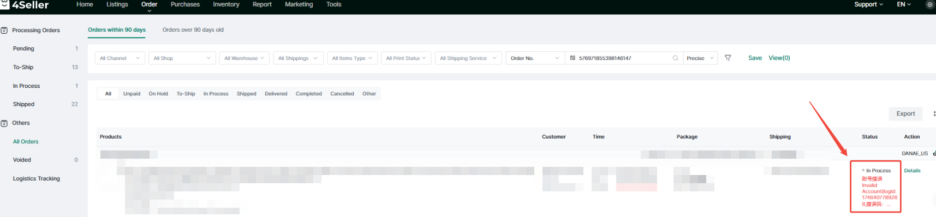The height and width of the screenshot is (217, 936).
Task: Open All Orders in the sidebar
Action: (26, 142)
